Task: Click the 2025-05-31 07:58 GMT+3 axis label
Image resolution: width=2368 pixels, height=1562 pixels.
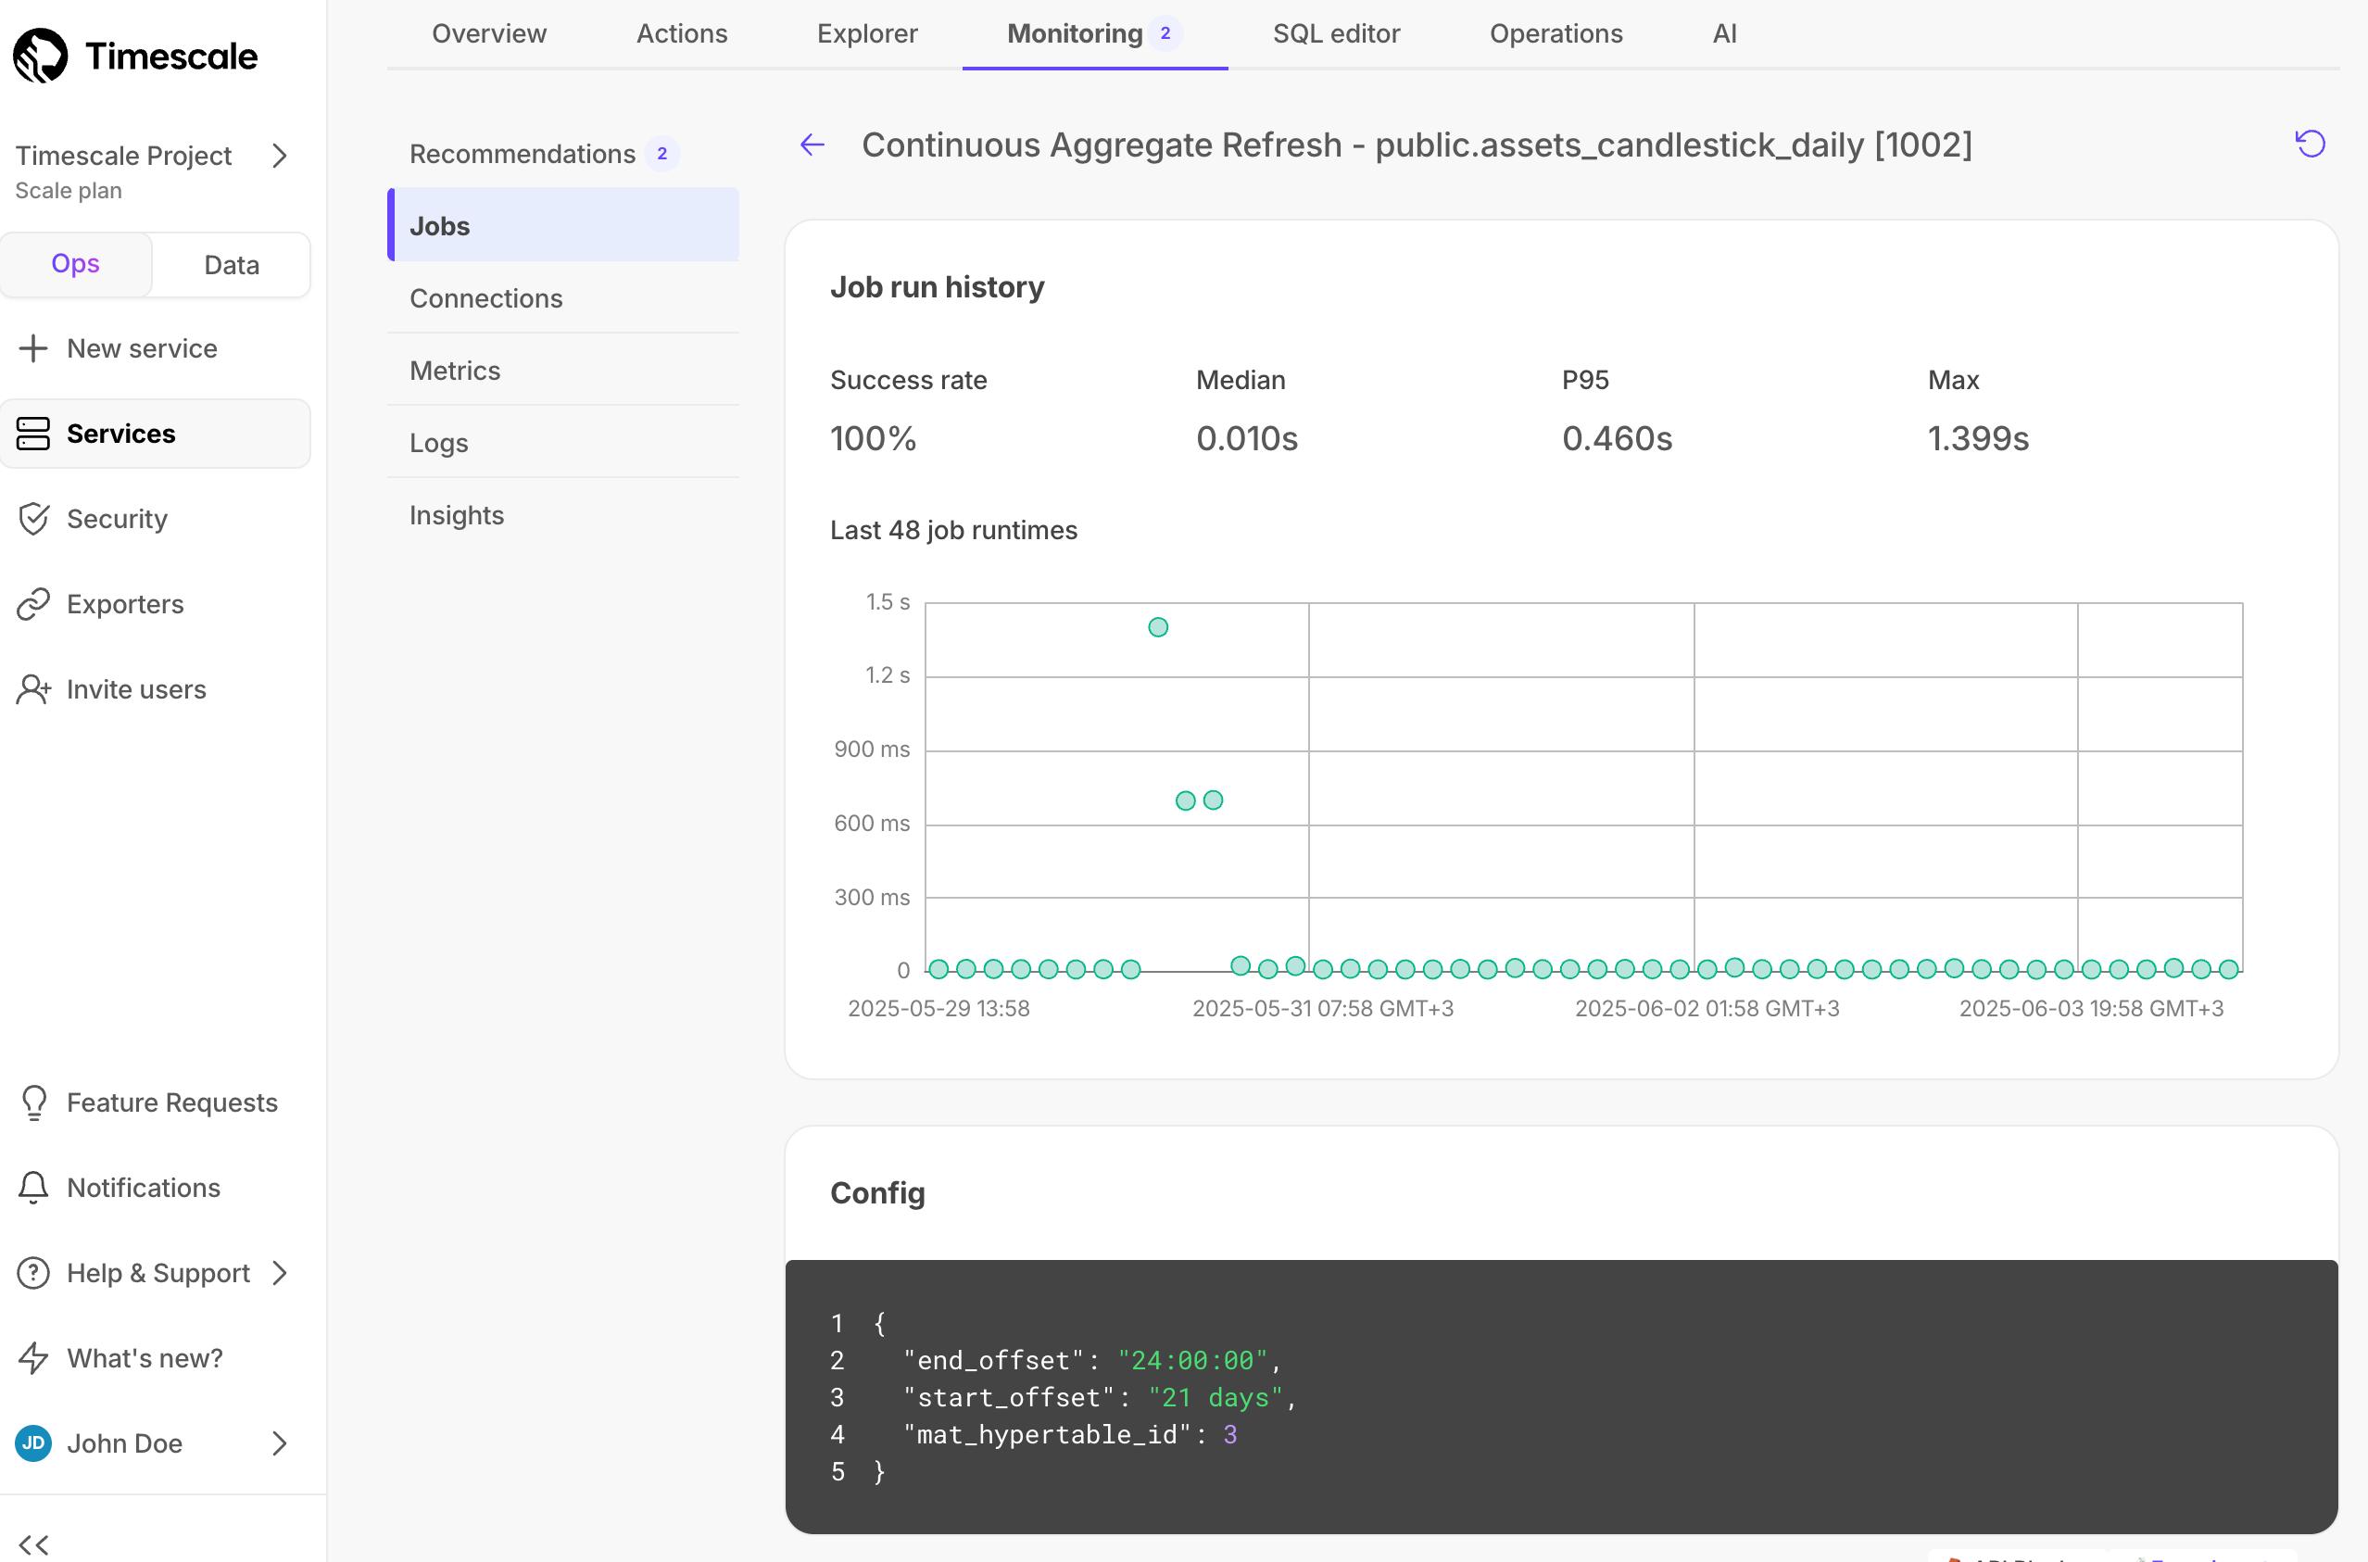Action: point(1322,1008)
